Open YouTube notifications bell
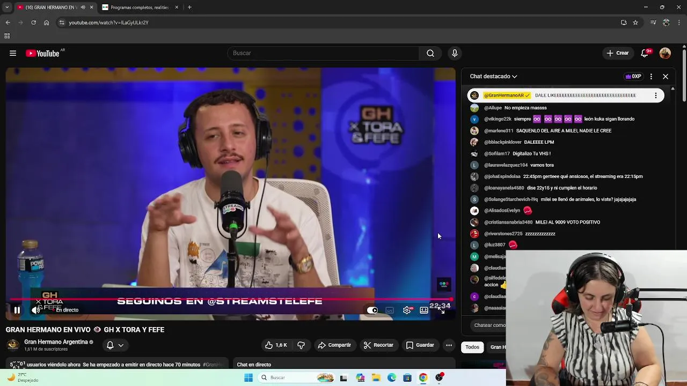This screenshot has width=687, height=386. [645, 53]
